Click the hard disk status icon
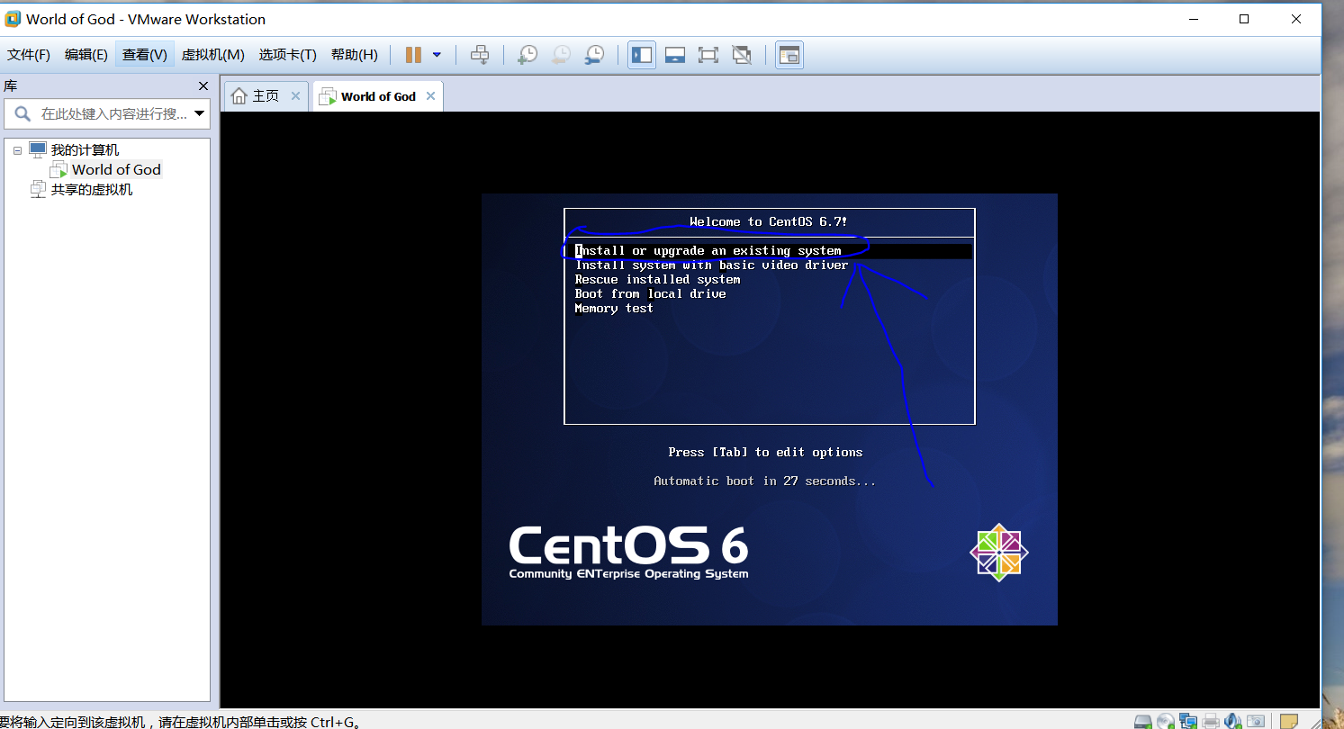The height and width of the screenshot is (729, 1344). (x=1142, y=721)
